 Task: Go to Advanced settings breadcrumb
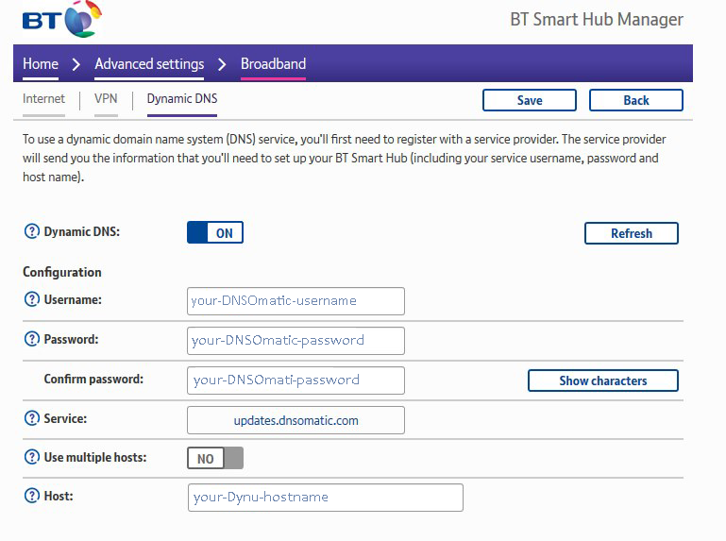[x=149, y=64]
